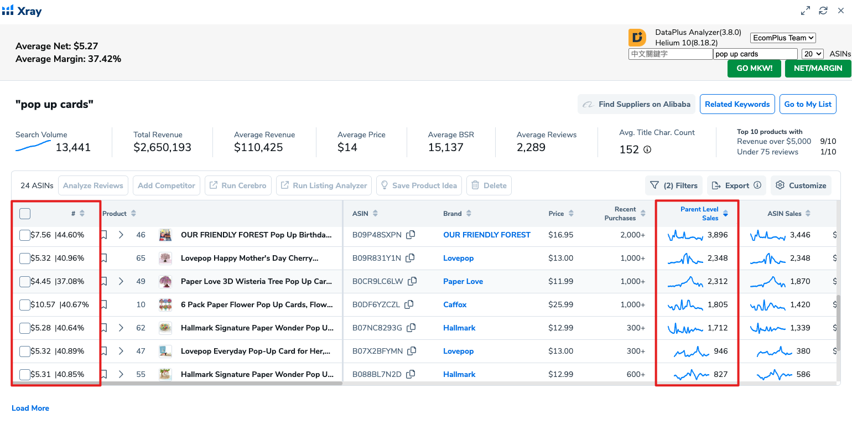Open the Caffox brand link
852x429 pixels.
click(455, 304)
